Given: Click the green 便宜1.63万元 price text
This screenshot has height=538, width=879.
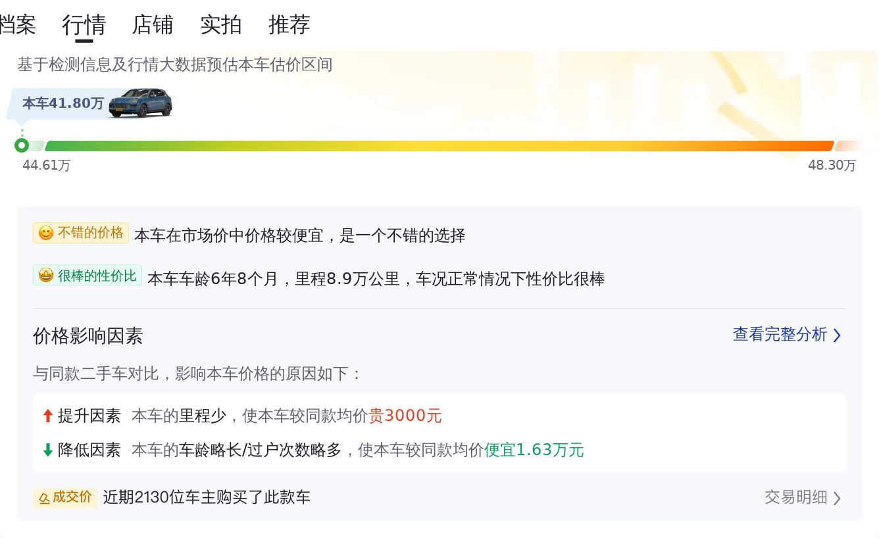Looking at the screenshot, I should click(x=534, y=450).
